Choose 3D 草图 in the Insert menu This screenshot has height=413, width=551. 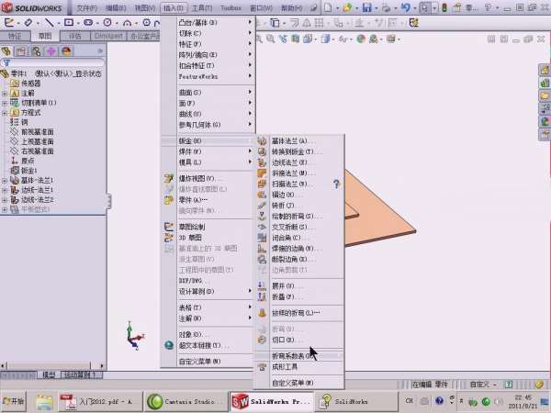click(208, 238)
